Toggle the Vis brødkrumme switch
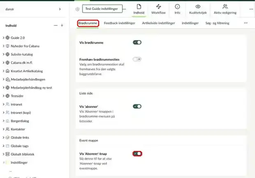The image size is (255, 178). pyautogui.click(x=137, y=43)
